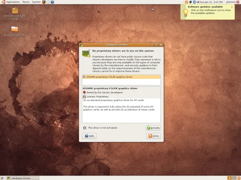Click the Activate button
This screenshot has width=241, height=180.
(153, 128)
